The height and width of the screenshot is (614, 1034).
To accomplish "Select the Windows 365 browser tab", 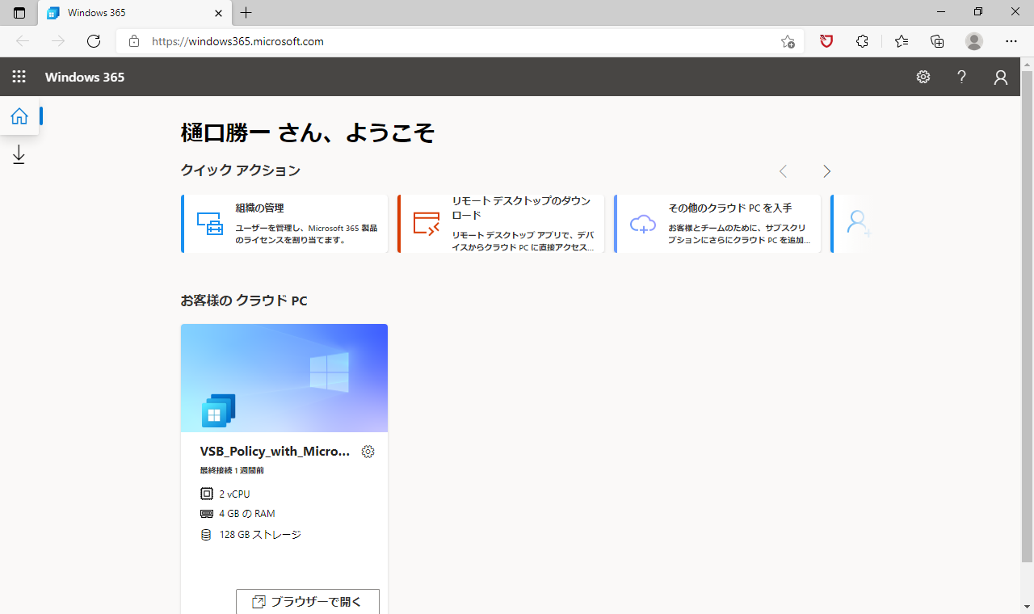I will click(x=135, y=13).
